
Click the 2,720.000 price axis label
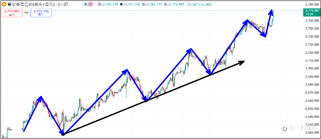click(x=312, y=53)
